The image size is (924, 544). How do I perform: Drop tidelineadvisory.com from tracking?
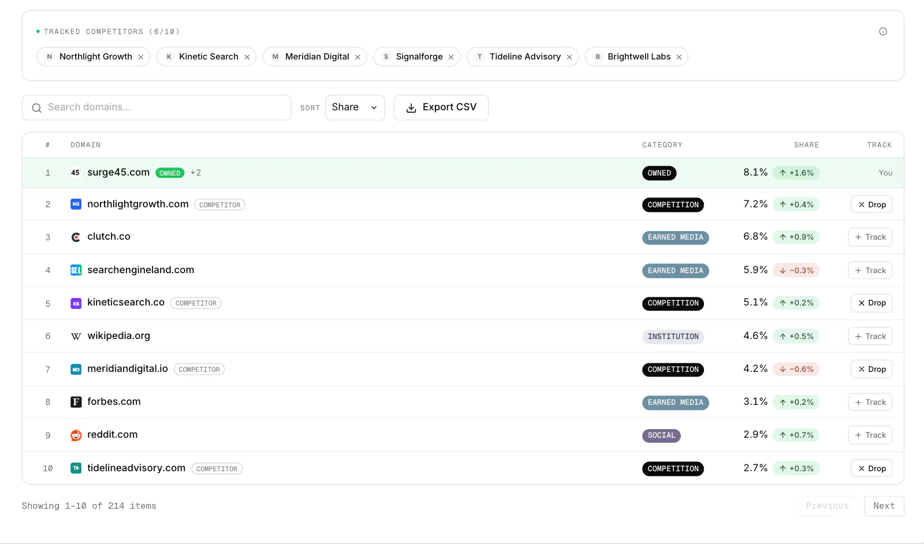pyautogui.click(x=871, y=468)
